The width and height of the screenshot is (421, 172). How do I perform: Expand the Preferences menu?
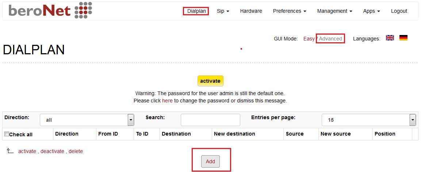coord(290,11)
